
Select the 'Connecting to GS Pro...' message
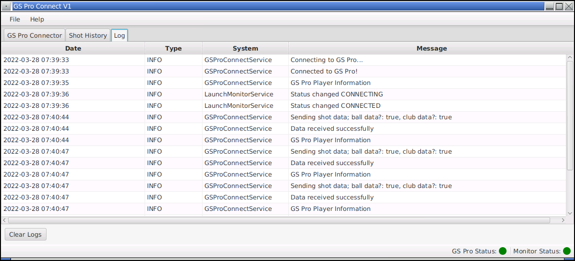[327, 60]
